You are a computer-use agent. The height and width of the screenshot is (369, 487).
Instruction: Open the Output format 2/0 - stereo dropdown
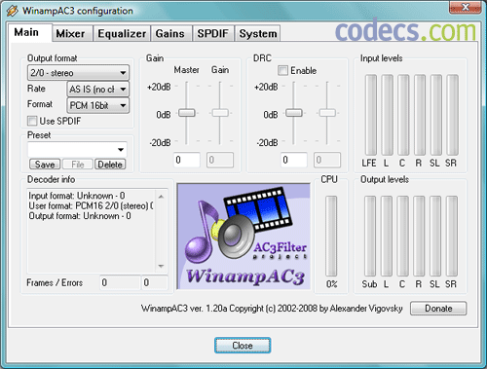tap(78, 73)
